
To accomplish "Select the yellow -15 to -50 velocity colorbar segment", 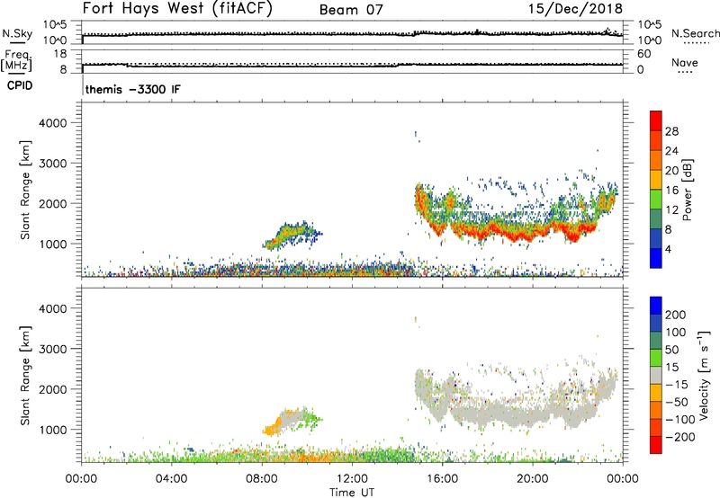I will tap(656, 393).
